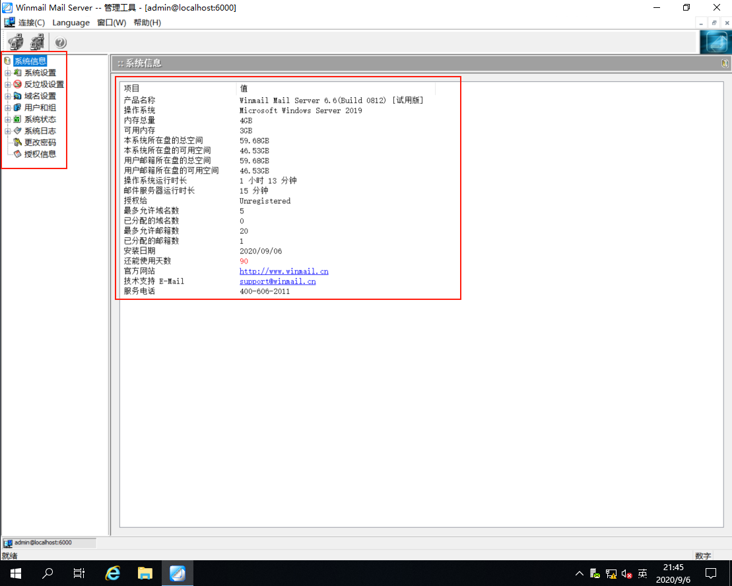Select 更改密码 in the tree
Viewport: 732px width, 586px height.
[x=40, y=142]
